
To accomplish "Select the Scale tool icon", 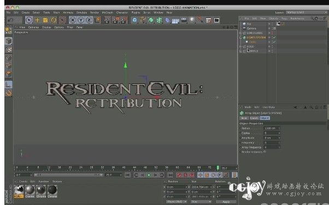I will click(45, 20).
